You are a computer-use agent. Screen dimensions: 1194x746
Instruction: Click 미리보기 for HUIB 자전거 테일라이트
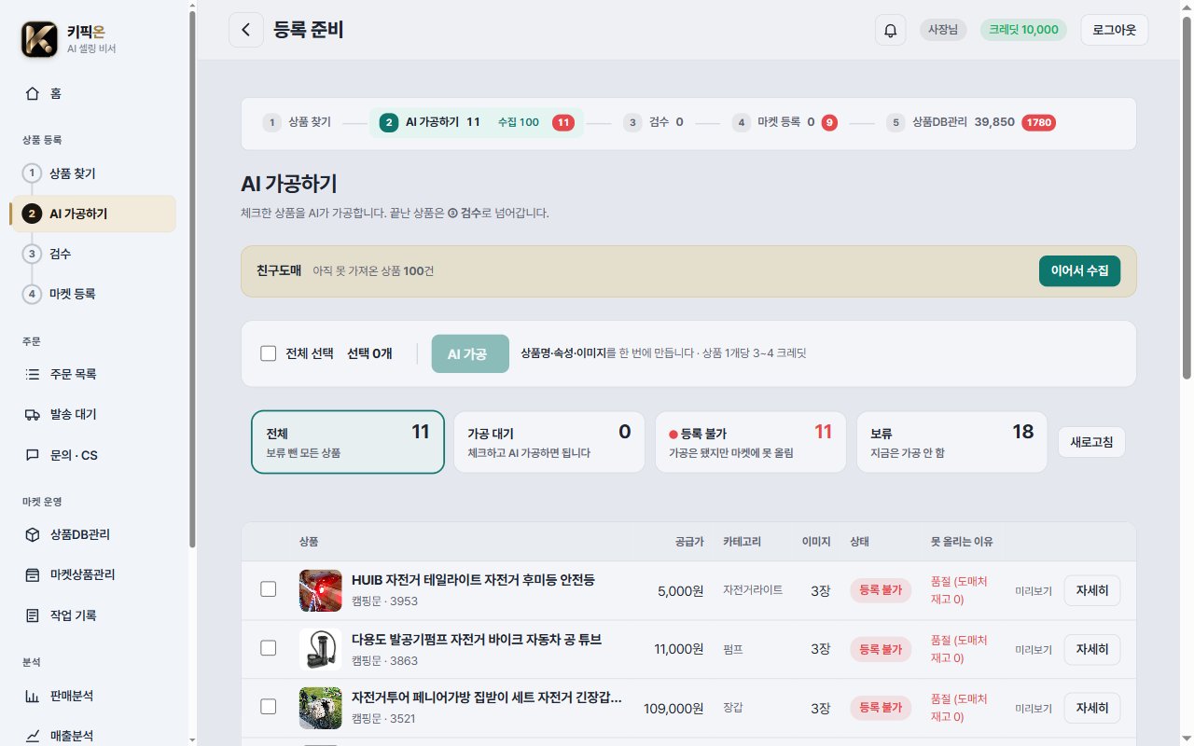[1034, 590]
